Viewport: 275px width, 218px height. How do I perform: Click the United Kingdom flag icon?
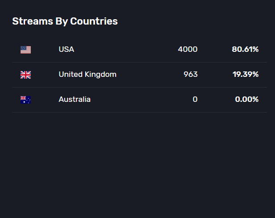click(x=25, y=75)
